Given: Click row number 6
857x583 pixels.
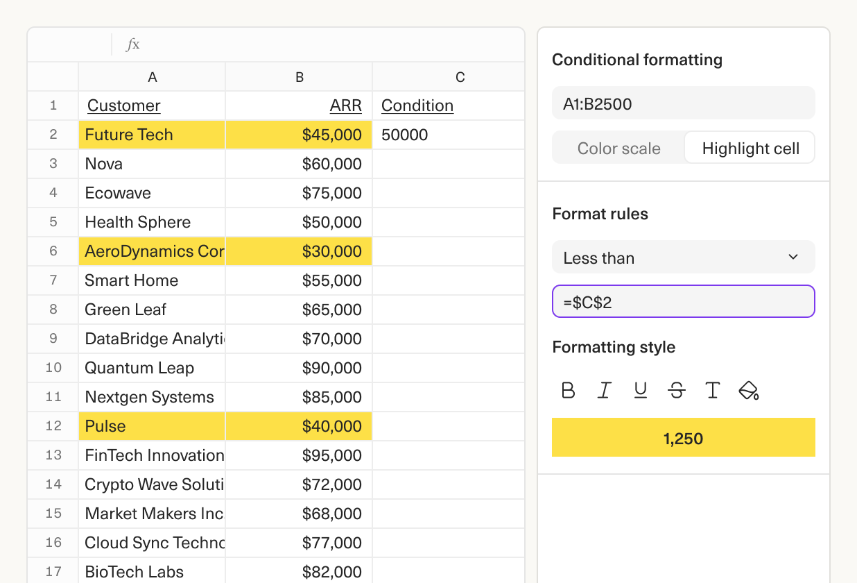Looking at the screenshot, I should pos(53,251).
